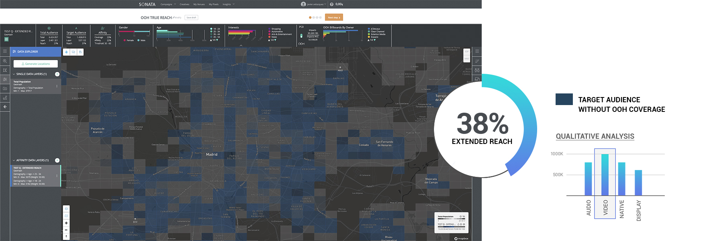Toggle 25 - 34 age legend item
The image size is (723, 241).
pyautogui.click(x=215, y=32)
